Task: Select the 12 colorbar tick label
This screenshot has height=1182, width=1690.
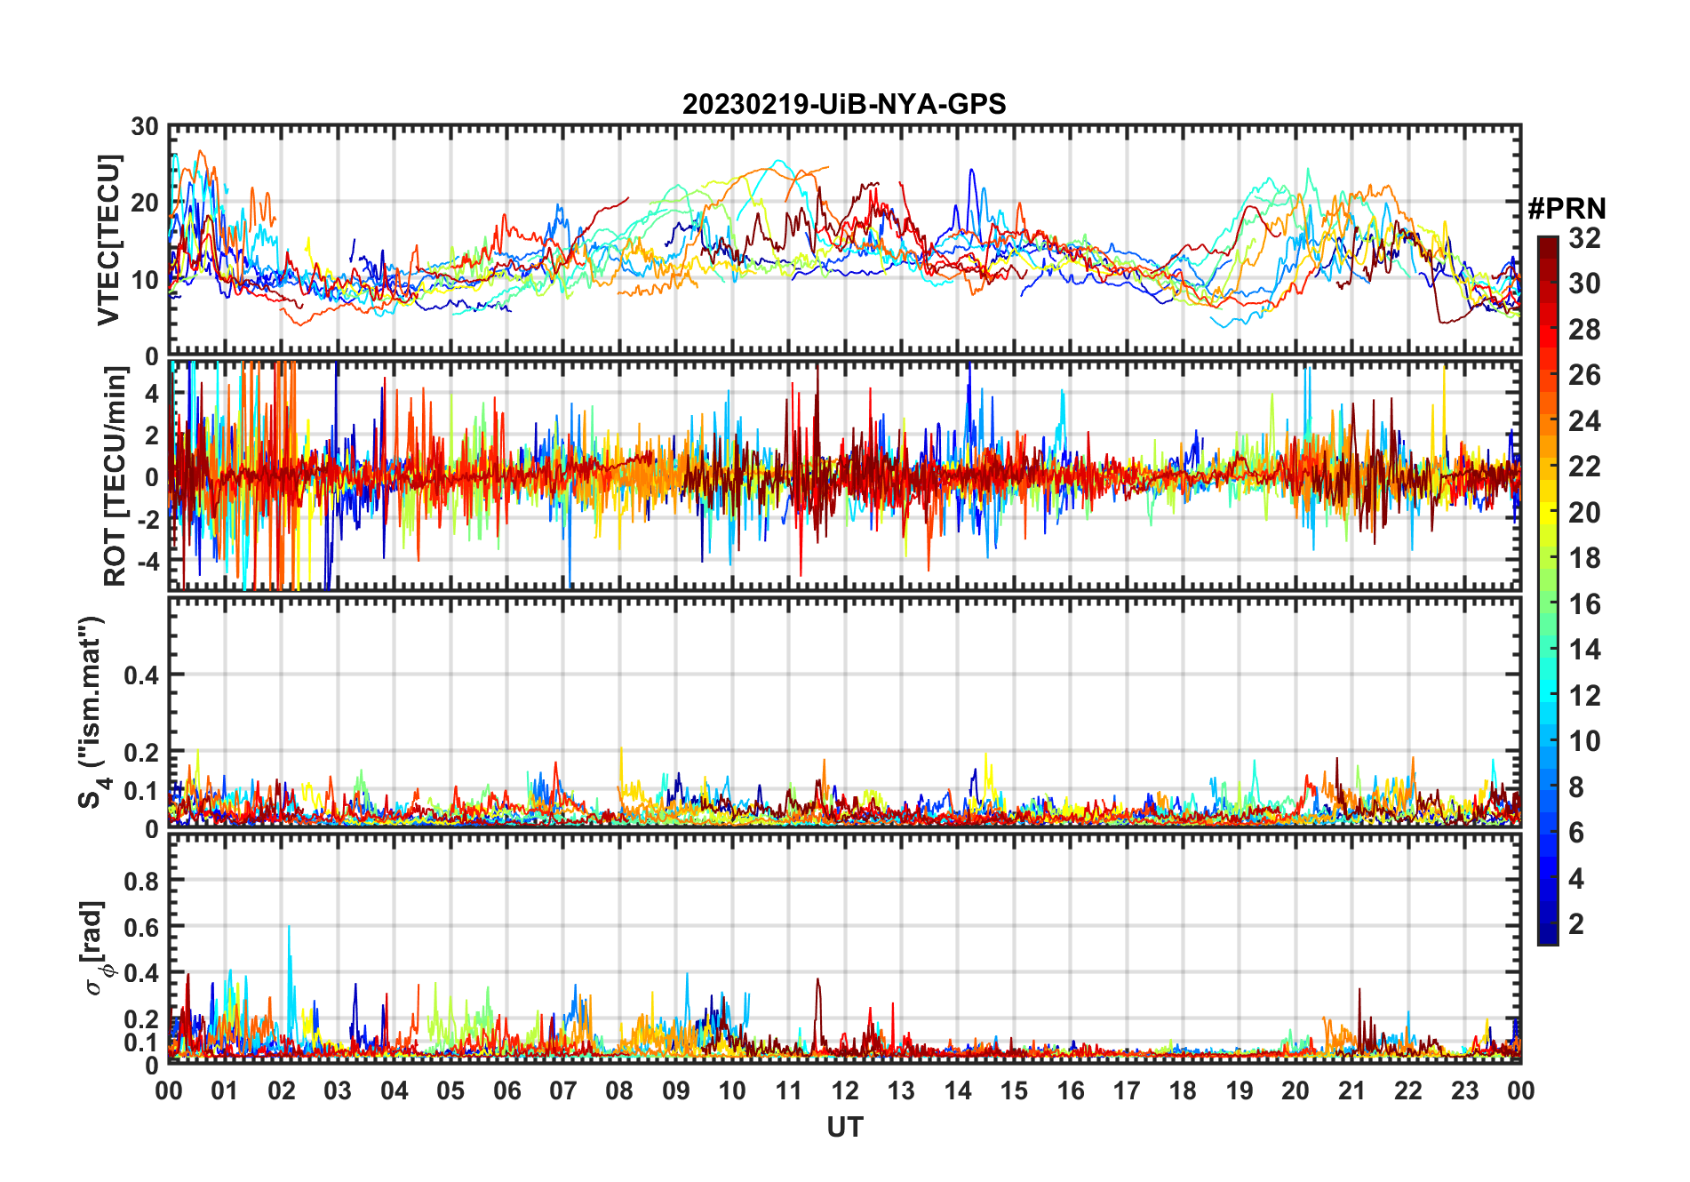Action: (1584, 696)
